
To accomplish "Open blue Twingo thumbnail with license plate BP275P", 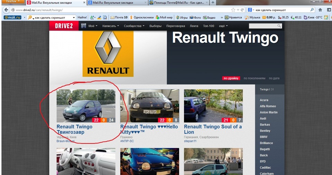I will click(150, 106).
